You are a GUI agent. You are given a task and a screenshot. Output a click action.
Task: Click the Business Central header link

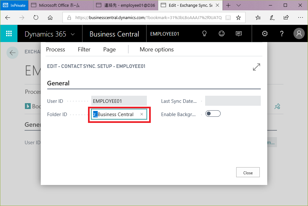114,34
